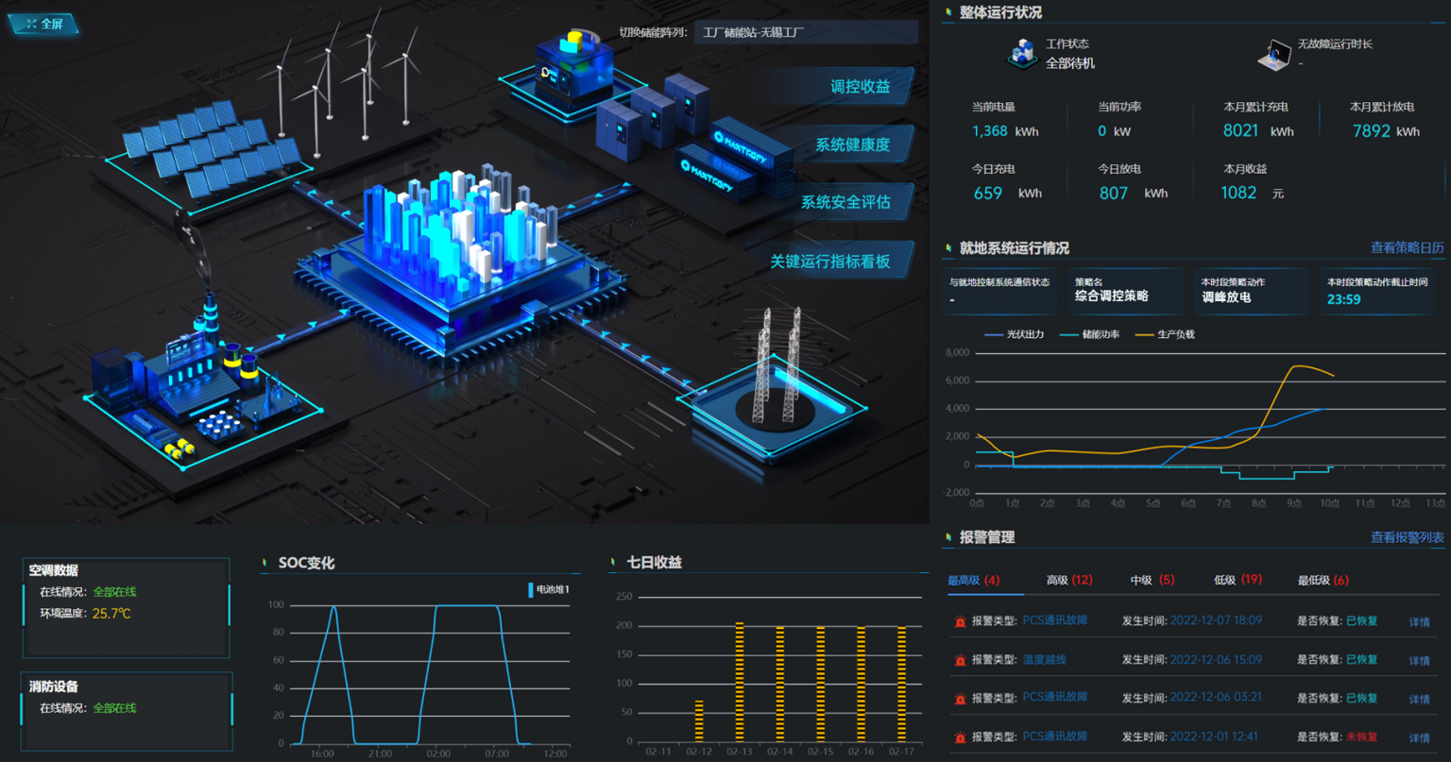Image resolution: width=1451 pixels, height=762 pixels.
Task: Switch to the 高级 alarm tab
Action: 1068,580
